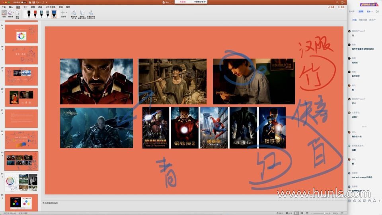The image size is (382, 215).
Task: Open the smiley feedback dropdown
Action: (x=343, y=2)
